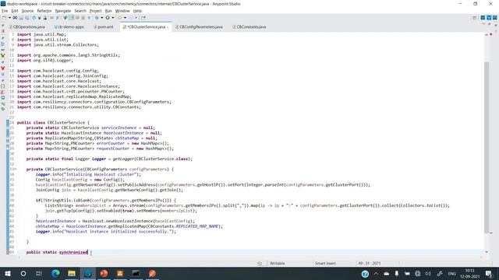Click the Writable status bar entry
The height and width of the screenshot is (280, 499).
pyautogui.click(x=278, y=263)
